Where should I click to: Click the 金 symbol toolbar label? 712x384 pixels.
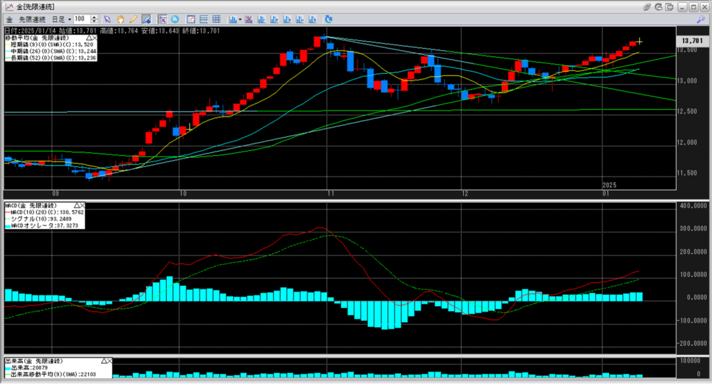9,19
